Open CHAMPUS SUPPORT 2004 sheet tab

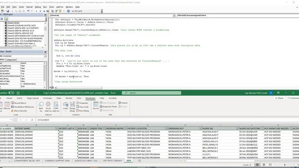57,161
